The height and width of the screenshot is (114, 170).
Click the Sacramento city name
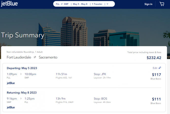(x=48, y=57)
